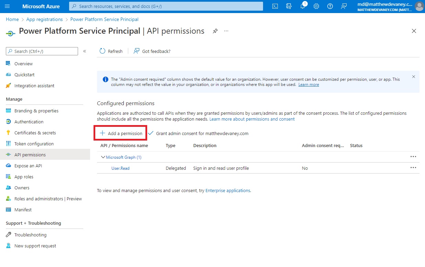Pin the Power Platform Service Principal page

click(215, 31)
